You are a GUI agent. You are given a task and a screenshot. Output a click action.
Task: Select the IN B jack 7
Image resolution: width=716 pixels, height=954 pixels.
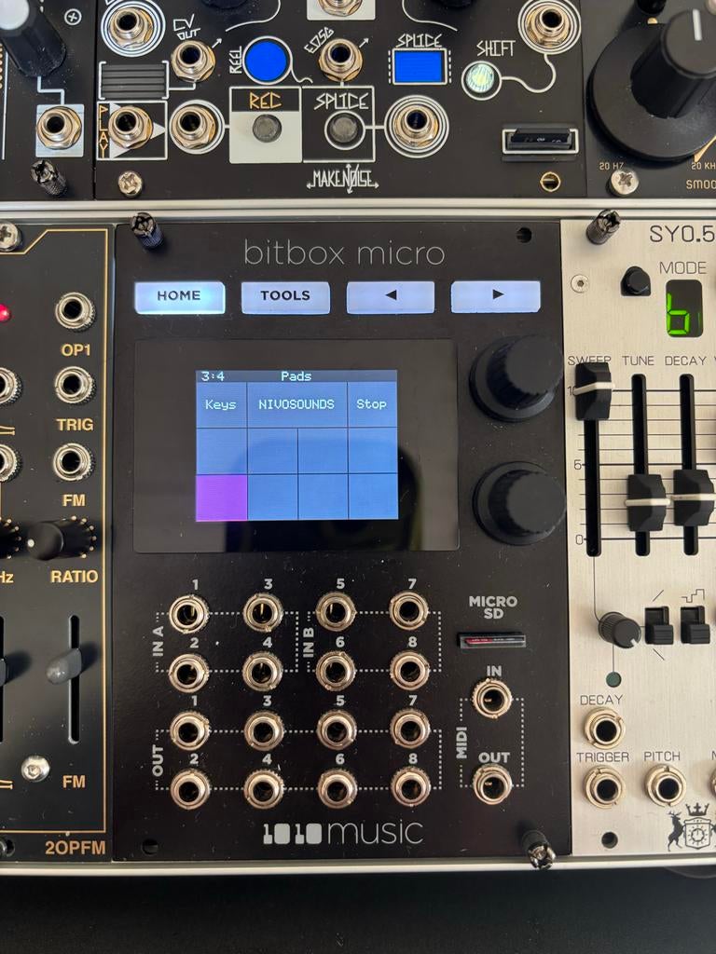[408, 609]
